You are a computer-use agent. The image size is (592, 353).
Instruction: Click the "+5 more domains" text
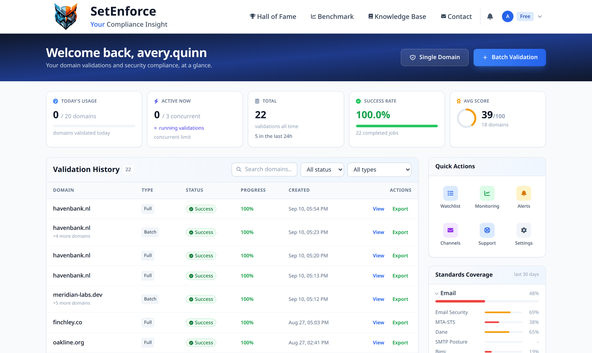pyautogui.click(x=71, y=303)
